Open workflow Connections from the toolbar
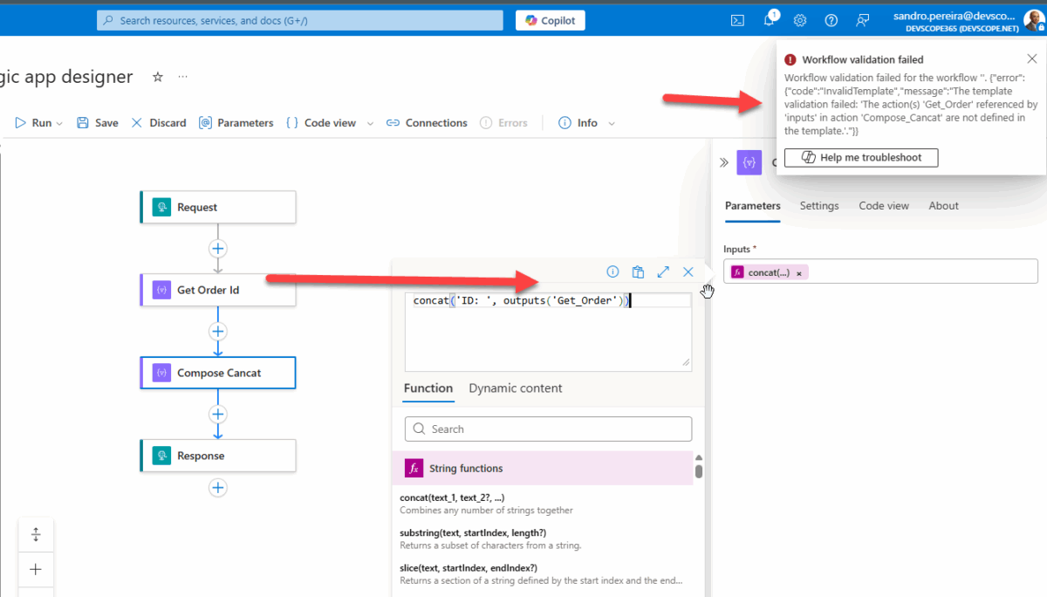 (427, 122)
